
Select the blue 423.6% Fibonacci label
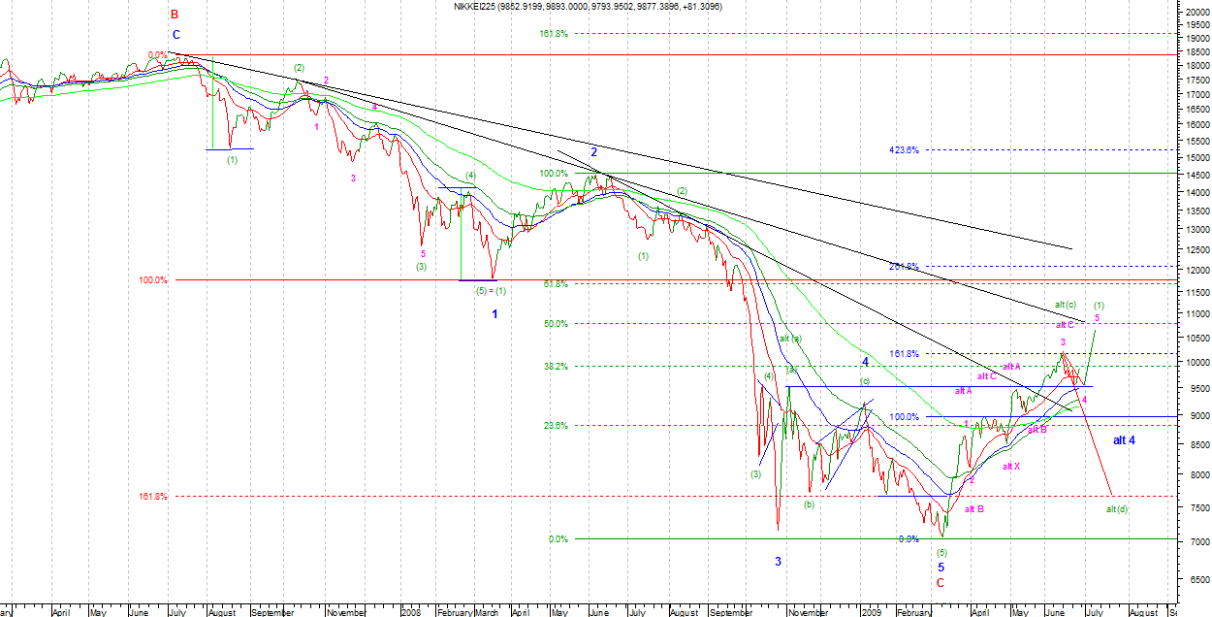[x=903, y=150]
